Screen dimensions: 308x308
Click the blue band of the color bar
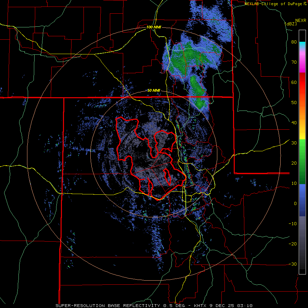302,200
